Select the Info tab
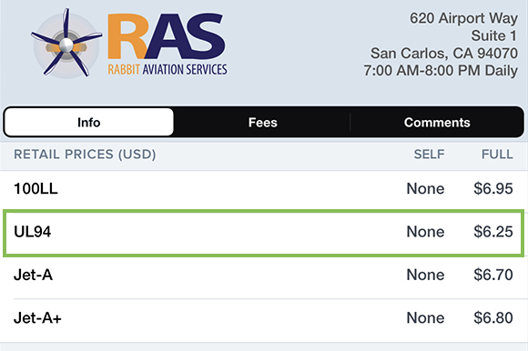This screenshot has width=528, height=351. click(x=89, y=123)
